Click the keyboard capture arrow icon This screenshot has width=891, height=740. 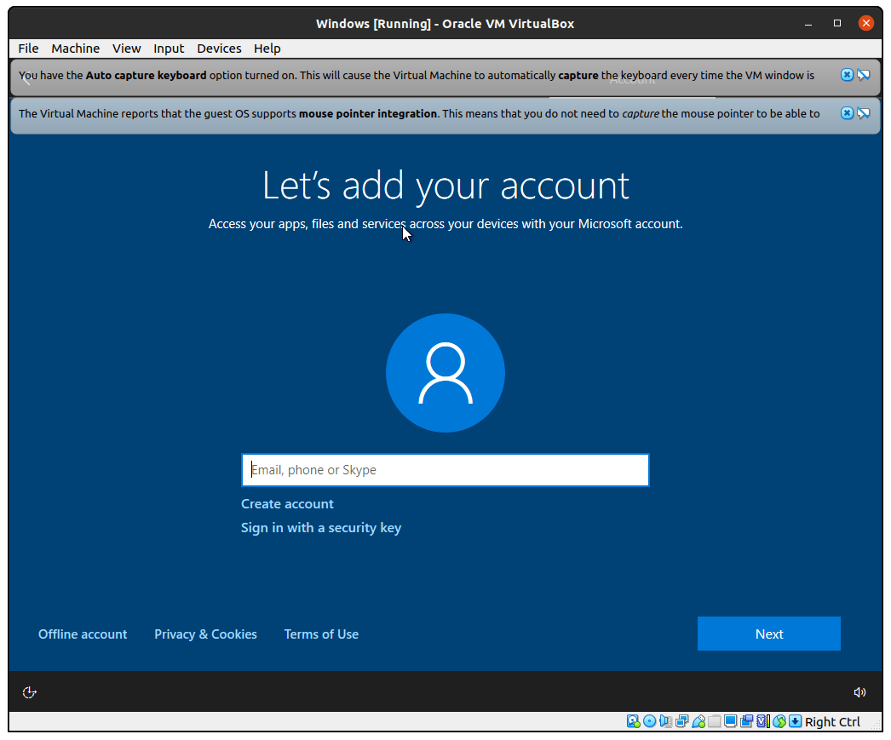tap(796, 721)
